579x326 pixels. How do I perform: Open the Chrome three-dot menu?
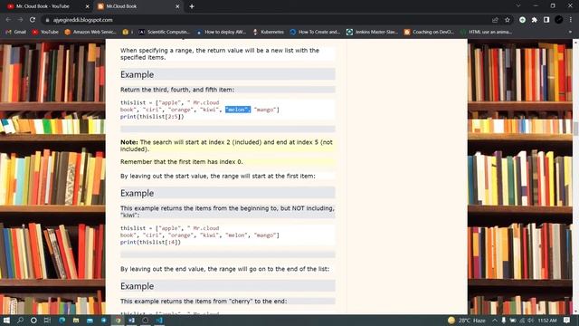(x=571, y=20)
